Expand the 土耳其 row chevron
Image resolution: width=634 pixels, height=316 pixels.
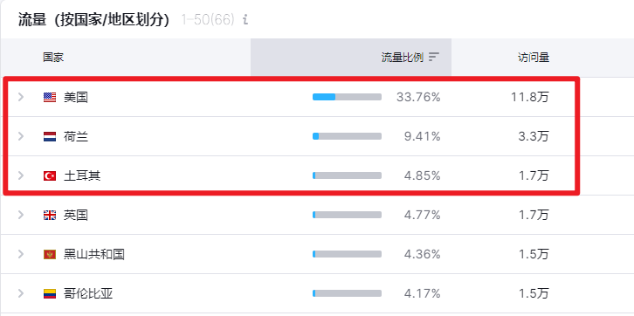[x=21, y=175]
